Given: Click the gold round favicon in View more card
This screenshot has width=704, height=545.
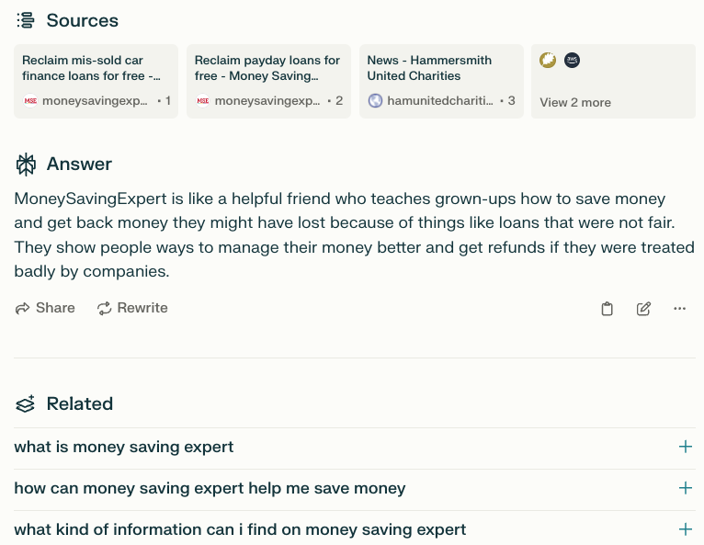Looking at the screenshot, I should 548,60.
